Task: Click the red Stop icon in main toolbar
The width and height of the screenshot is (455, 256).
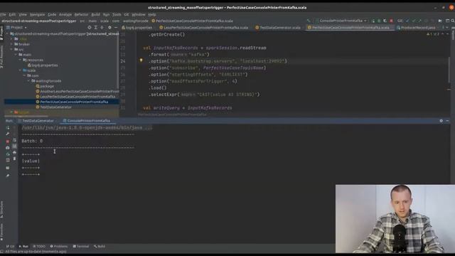Action: (391, 21)
